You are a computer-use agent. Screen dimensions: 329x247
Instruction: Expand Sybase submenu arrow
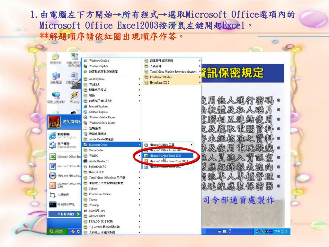coord(139,188)
